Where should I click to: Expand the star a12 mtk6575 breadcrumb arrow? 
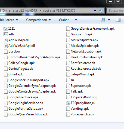40,11
